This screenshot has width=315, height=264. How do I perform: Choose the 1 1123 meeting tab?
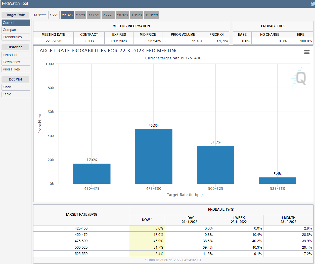pyautogui.click(x=137, y=15)
